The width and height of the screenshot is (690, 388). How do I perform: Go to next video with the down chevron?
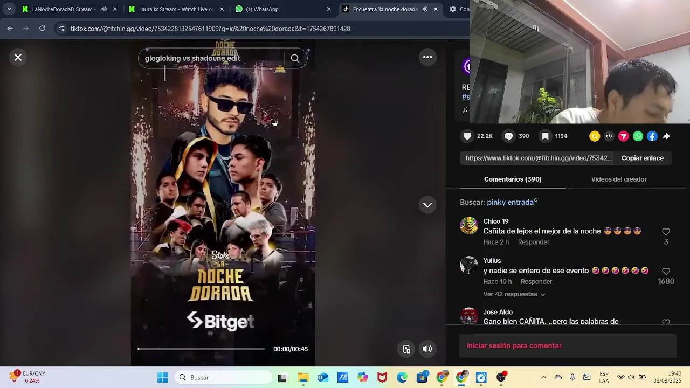[x=427, y=205]
